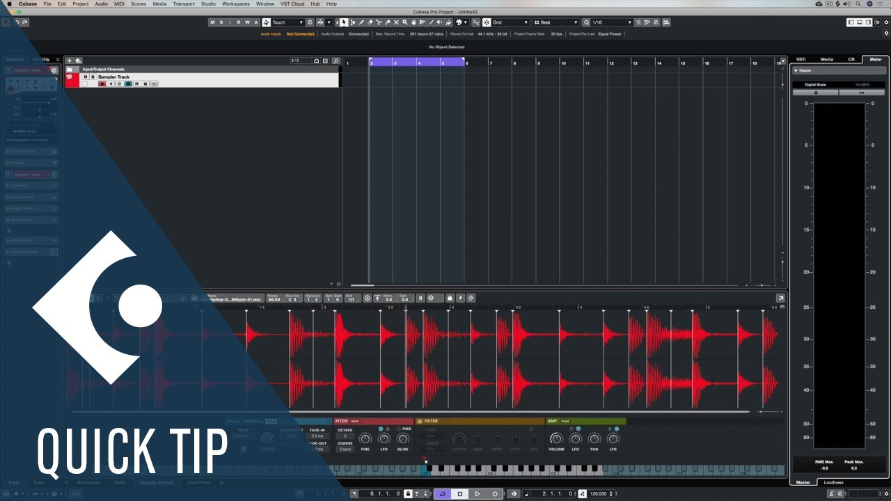Select the Split scissors tool
The image size is (891, 501).
coord(379,22)
